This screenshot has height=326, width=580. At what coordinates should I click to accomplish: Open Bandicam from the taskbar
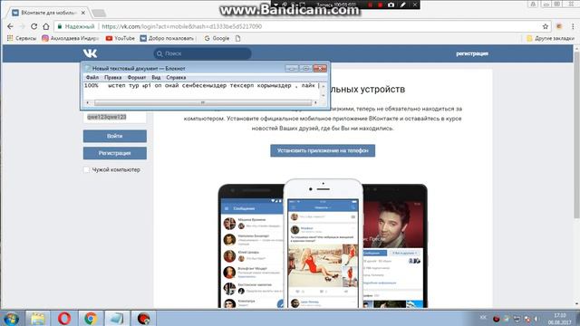(144, 318)
